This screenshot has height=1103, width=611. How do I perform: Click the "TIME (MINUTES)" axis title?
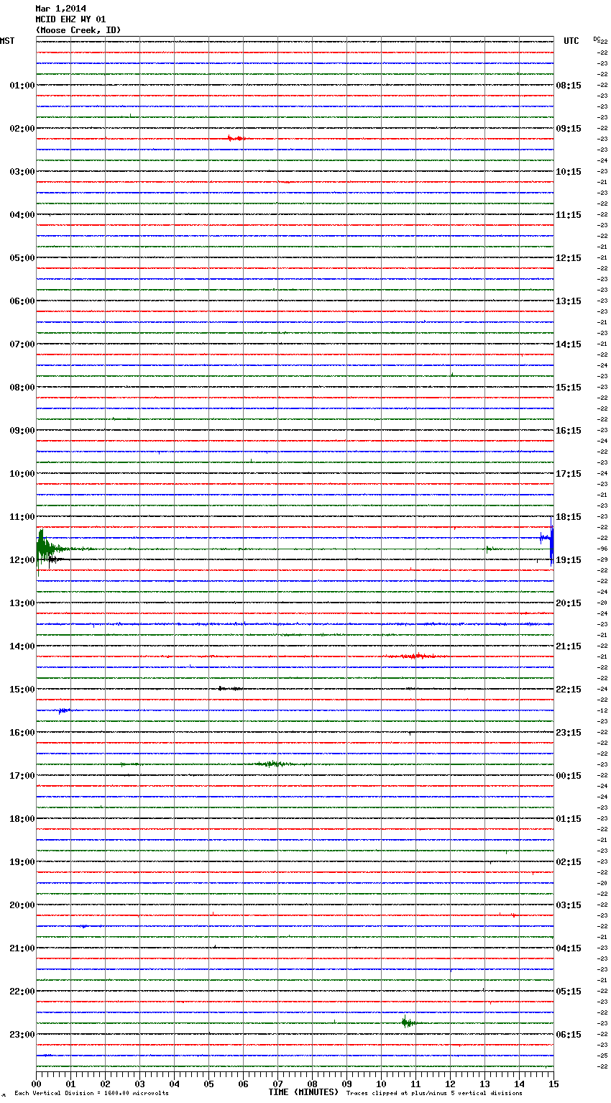pyautogui.click(x=303, y=1092)
